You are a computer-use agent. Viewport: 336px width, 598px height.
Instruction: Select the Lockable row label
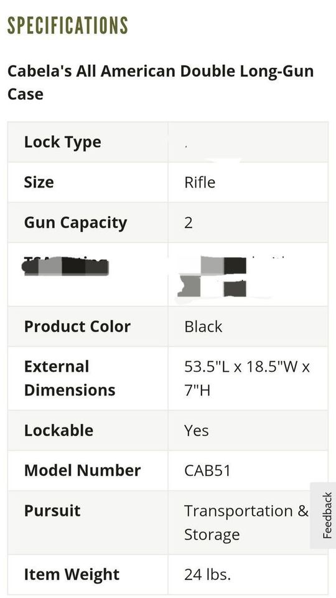58,430
